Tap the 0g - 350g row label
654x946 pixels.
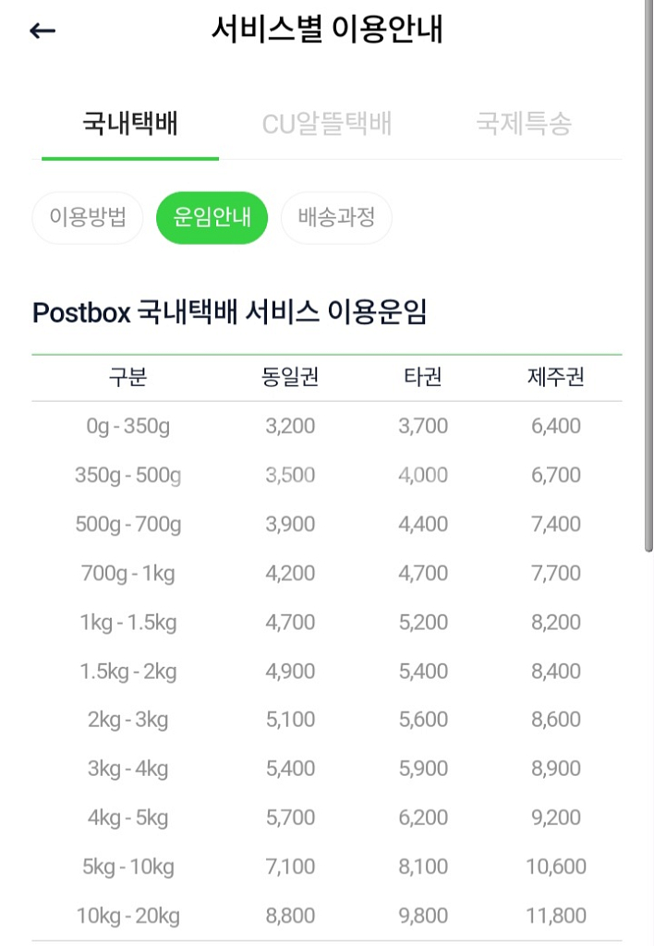(127, 427)
